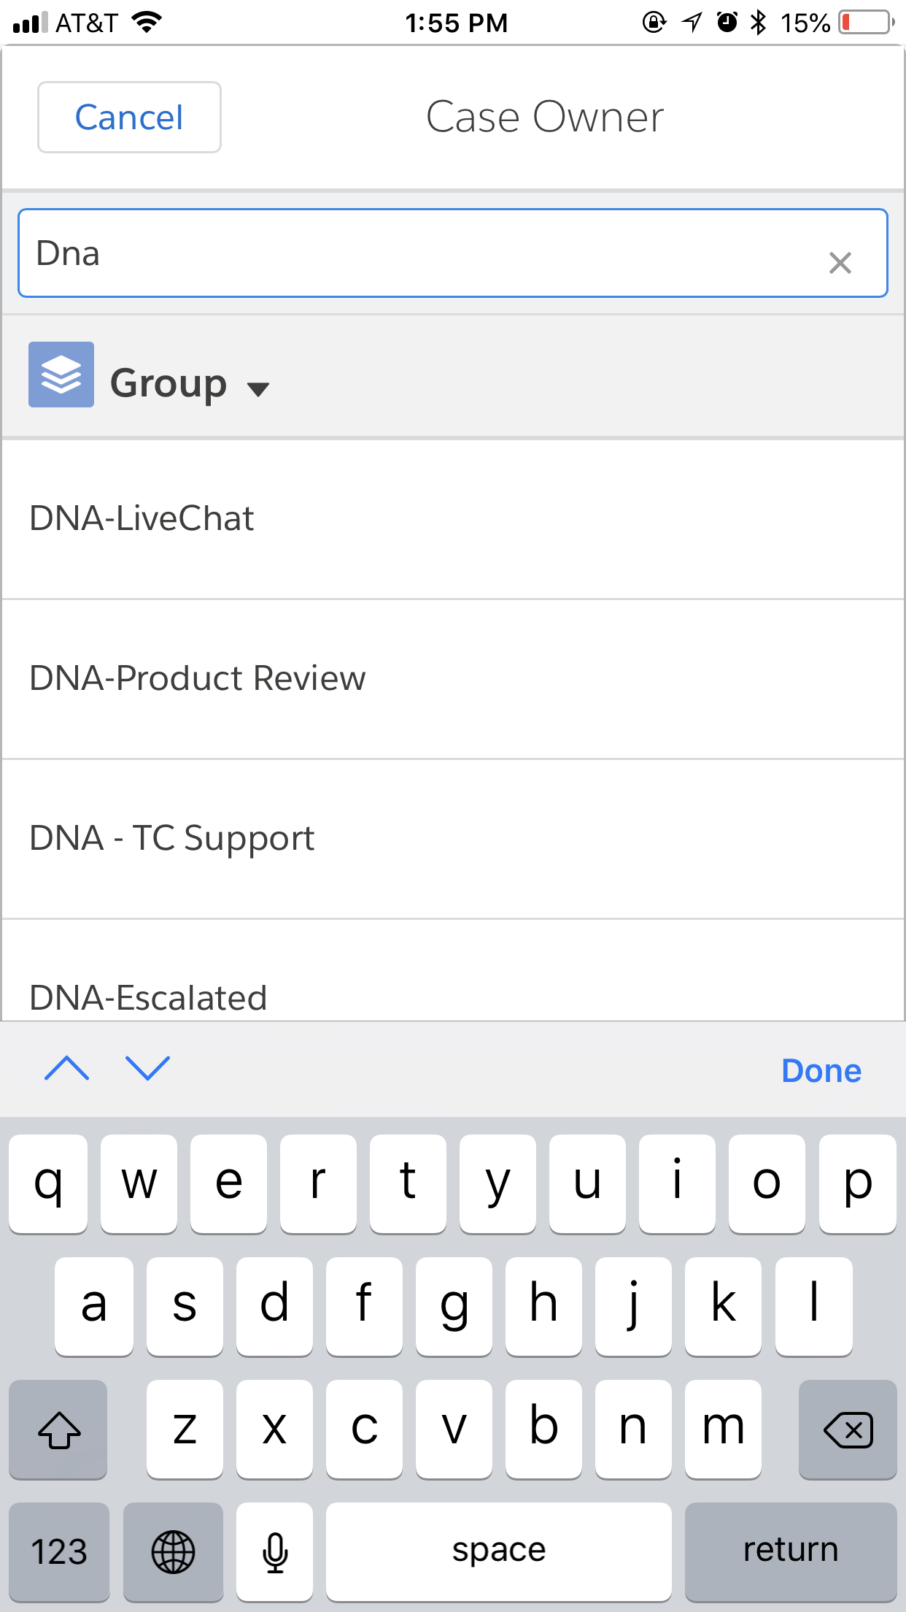Cancel the Case Owner selection
This screenshot has height=1612, width=906.
[x=129, y=118]
